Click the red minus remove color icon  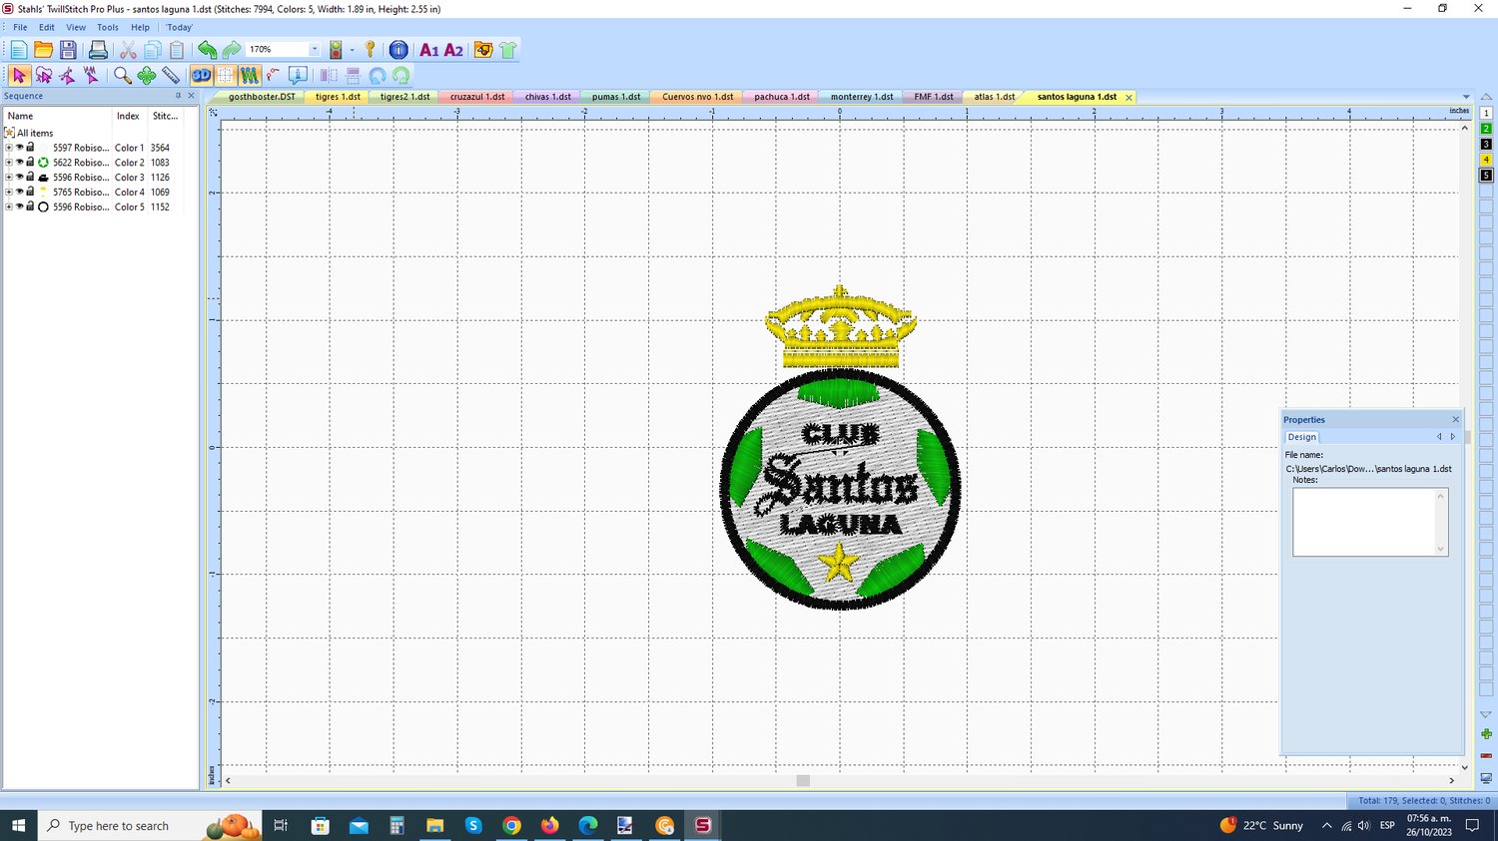click(1486, 755)
